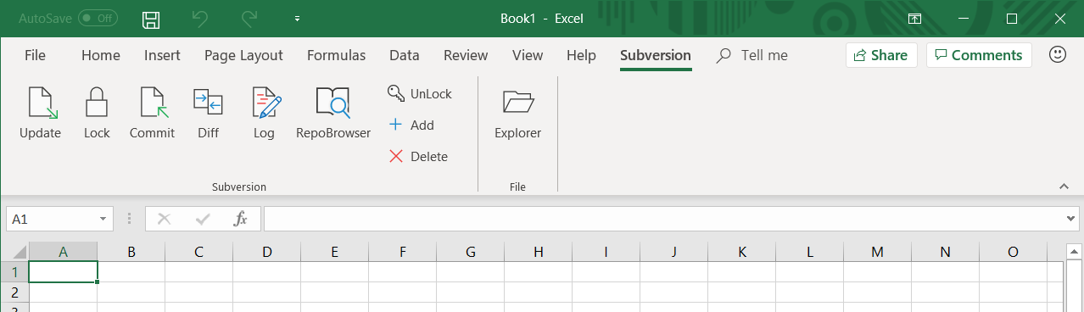Select column D header
This screenshot has width=1084, height=312.
[266, 252]
